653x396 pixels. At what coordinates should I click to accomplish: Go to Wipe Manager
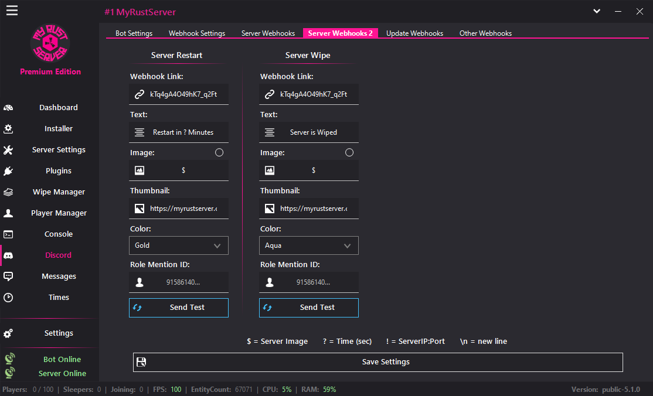50,192
